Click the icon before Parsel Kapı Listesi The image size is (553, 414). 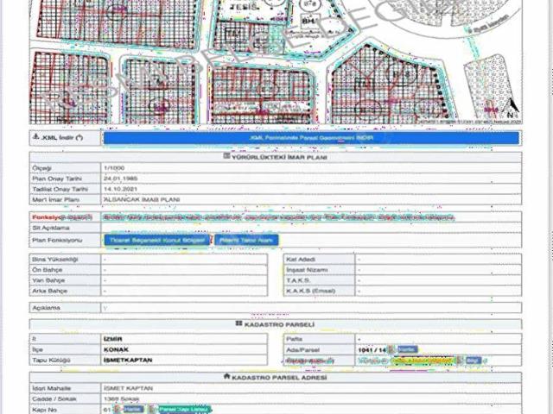[x=152, y=410]
